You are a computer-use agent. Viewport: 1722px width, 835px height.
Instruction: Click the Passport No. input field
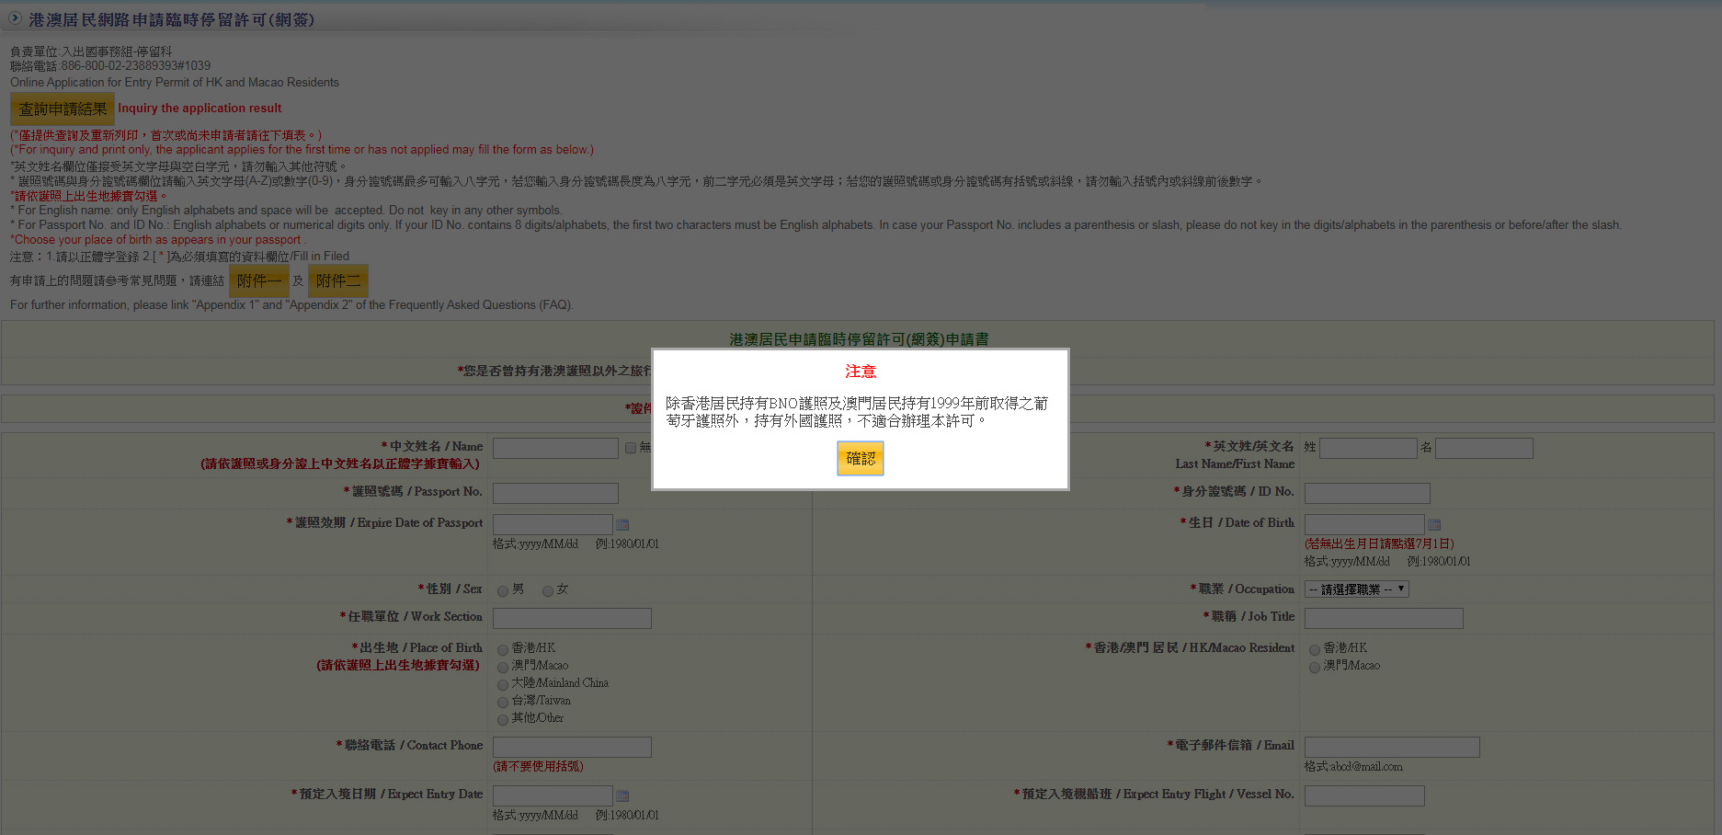coord(555,493)
